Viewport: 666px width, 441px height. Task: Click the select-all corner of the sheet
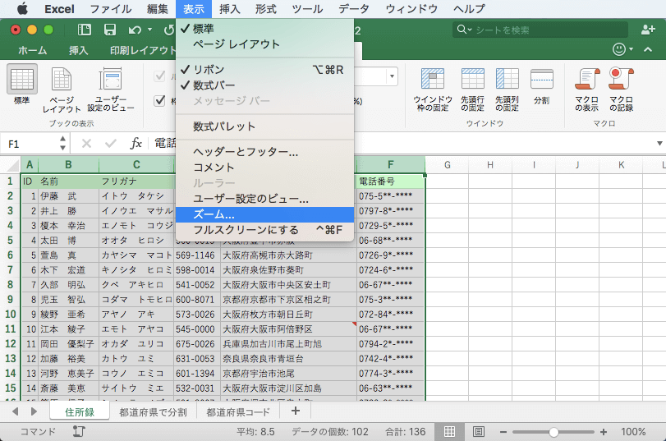tap(10, 164)
